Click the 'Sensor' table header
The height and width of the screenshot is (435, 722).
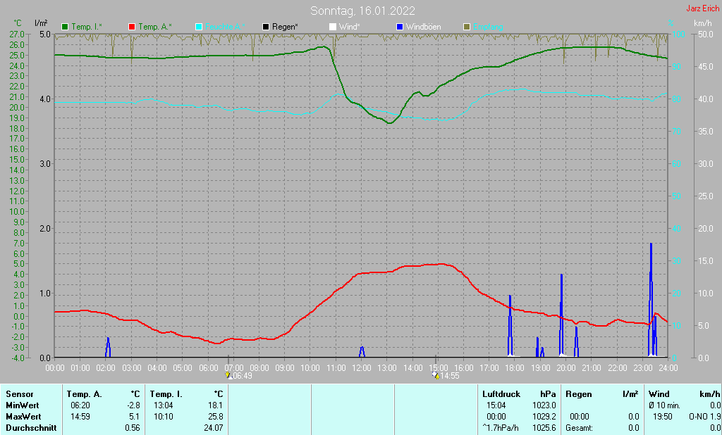[x=19, y=394]
